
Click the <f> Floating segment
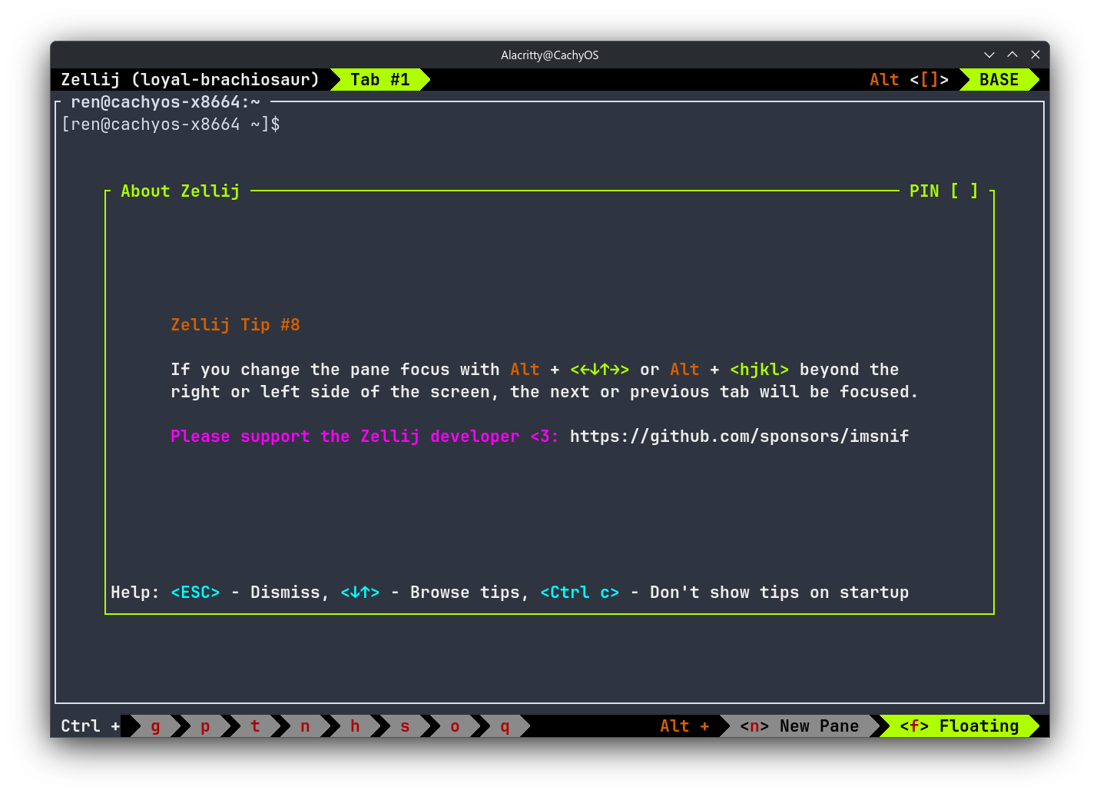[959, 726]
